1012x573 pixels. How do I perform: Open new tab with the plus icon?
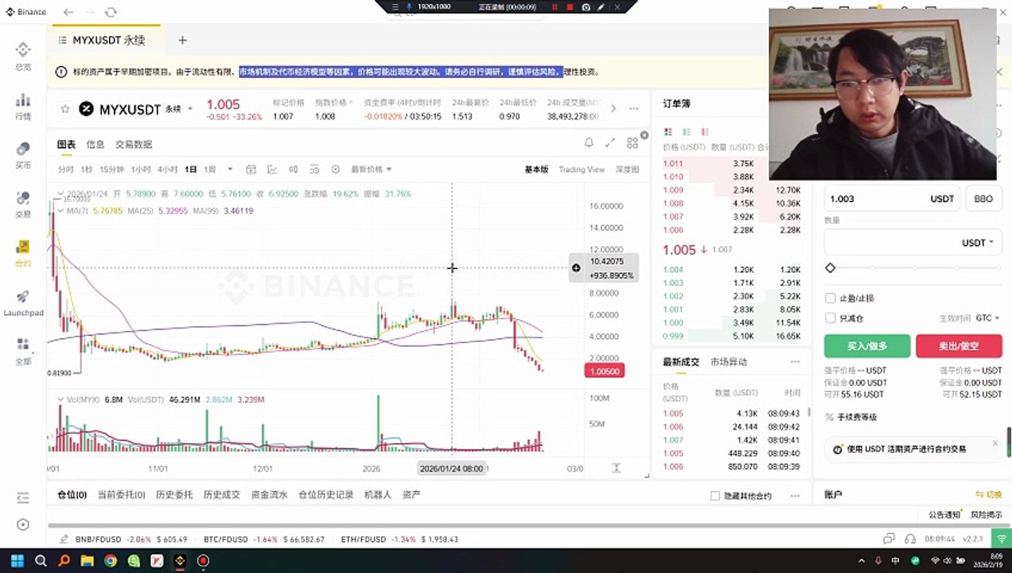[x=182, y=40]
